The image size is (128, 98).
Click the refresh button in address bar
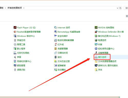(x=120, y=8)
